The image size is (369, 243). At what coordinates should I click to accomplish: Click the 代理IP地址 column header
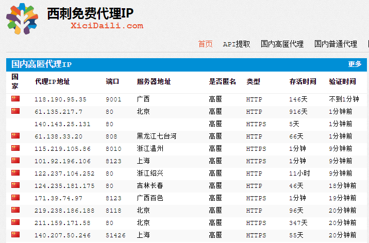point(52,81)
